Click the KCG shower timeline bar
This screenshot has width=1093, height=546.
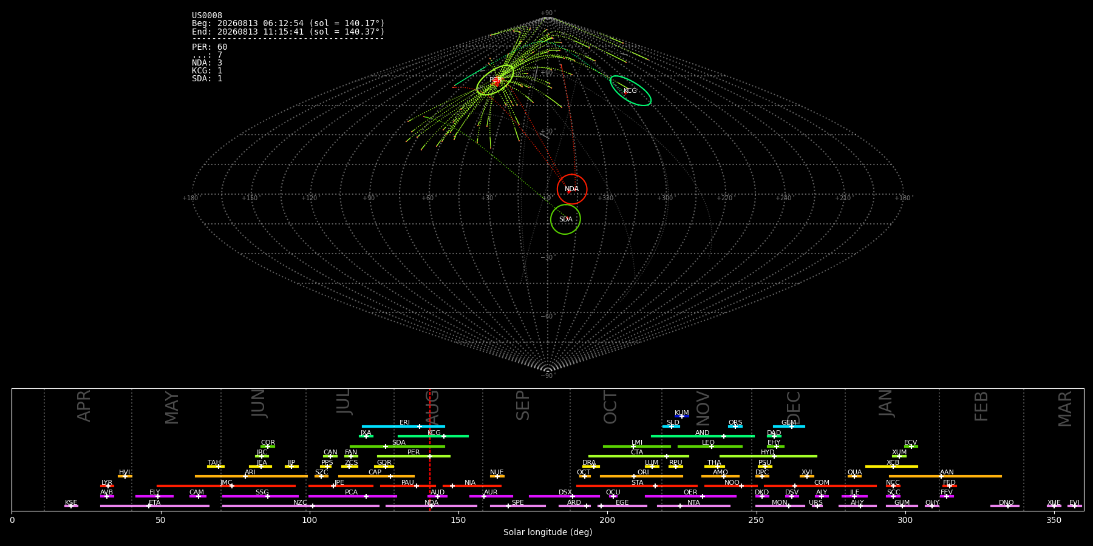[x=433, y=436]
